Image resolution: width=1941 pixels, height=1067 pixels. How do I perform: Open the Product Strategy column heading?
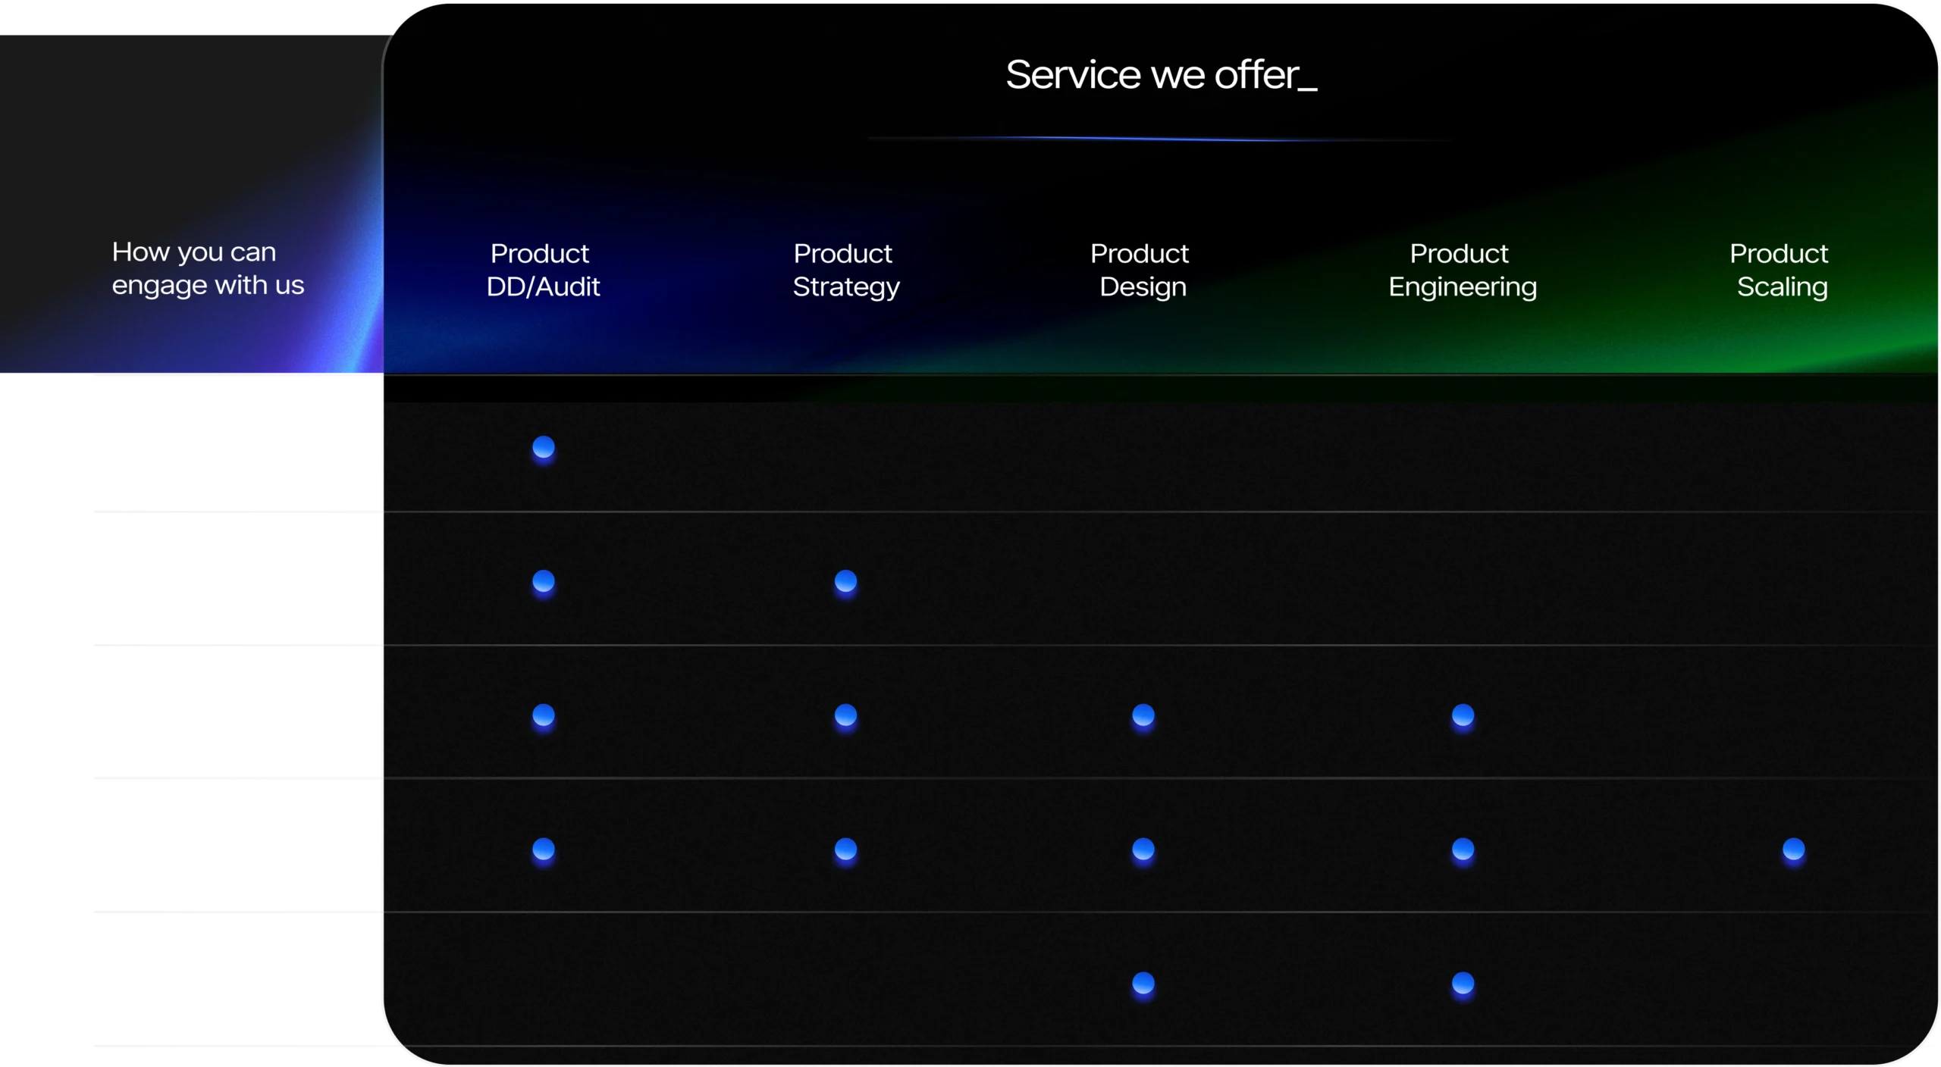845,270
